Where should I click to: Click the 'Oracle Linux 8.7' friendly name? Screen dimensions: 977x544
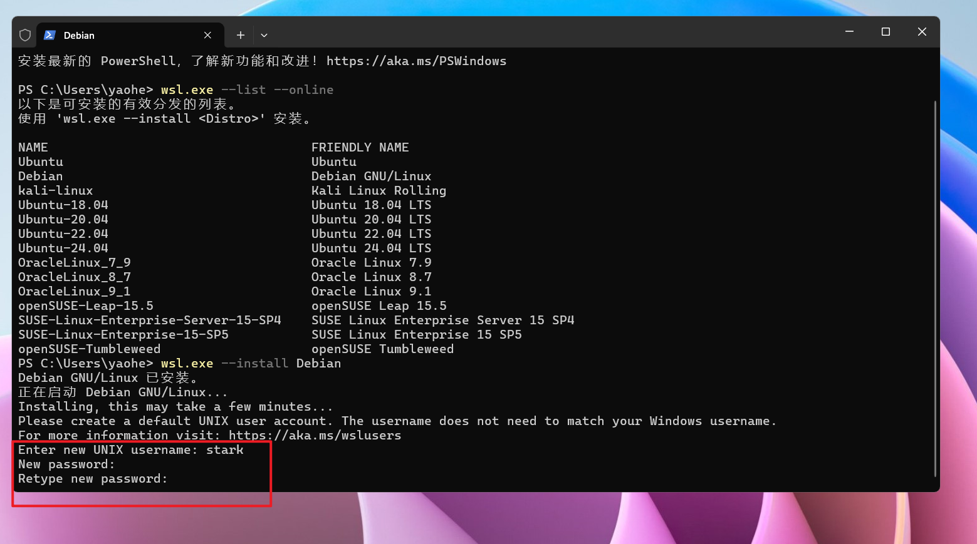click(x=371, y=277)
